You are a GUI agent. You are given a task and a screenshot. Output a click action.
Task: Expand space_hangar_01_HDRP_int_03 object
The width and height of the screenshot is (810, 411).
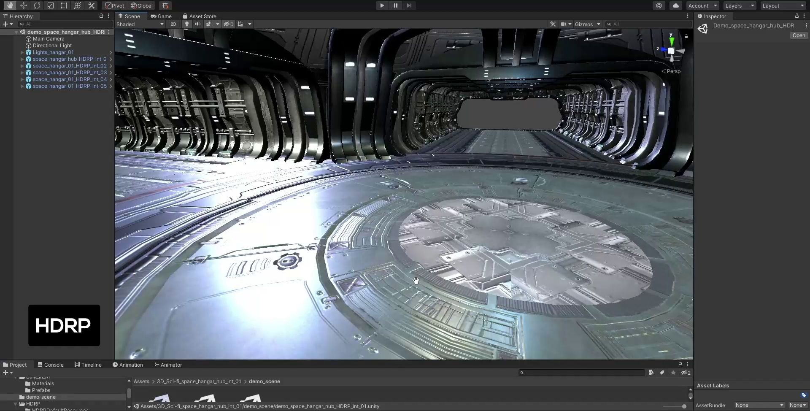[x=22, y=73]
